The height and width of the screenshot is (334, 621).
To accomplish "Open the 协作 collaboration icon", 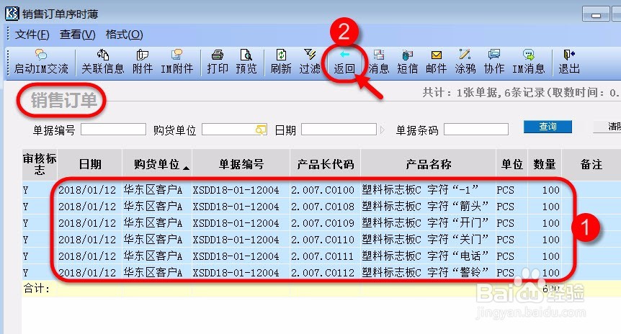I will (494, 62).
